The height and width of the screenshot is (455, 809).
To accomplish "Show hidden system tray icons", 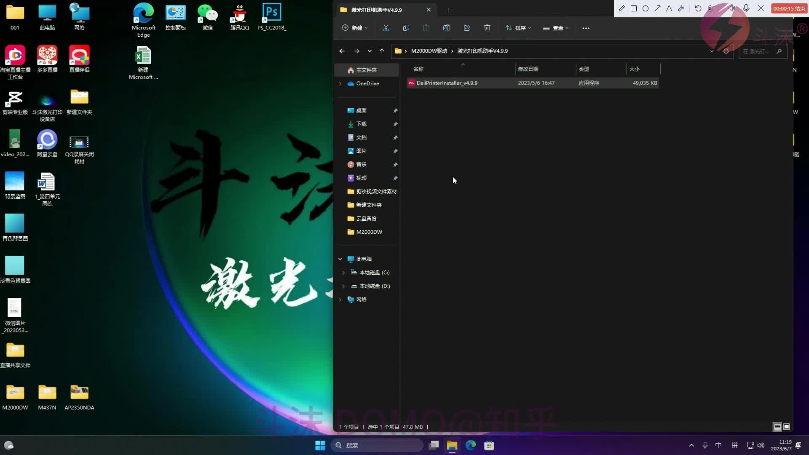I will (x=691, y=445).
